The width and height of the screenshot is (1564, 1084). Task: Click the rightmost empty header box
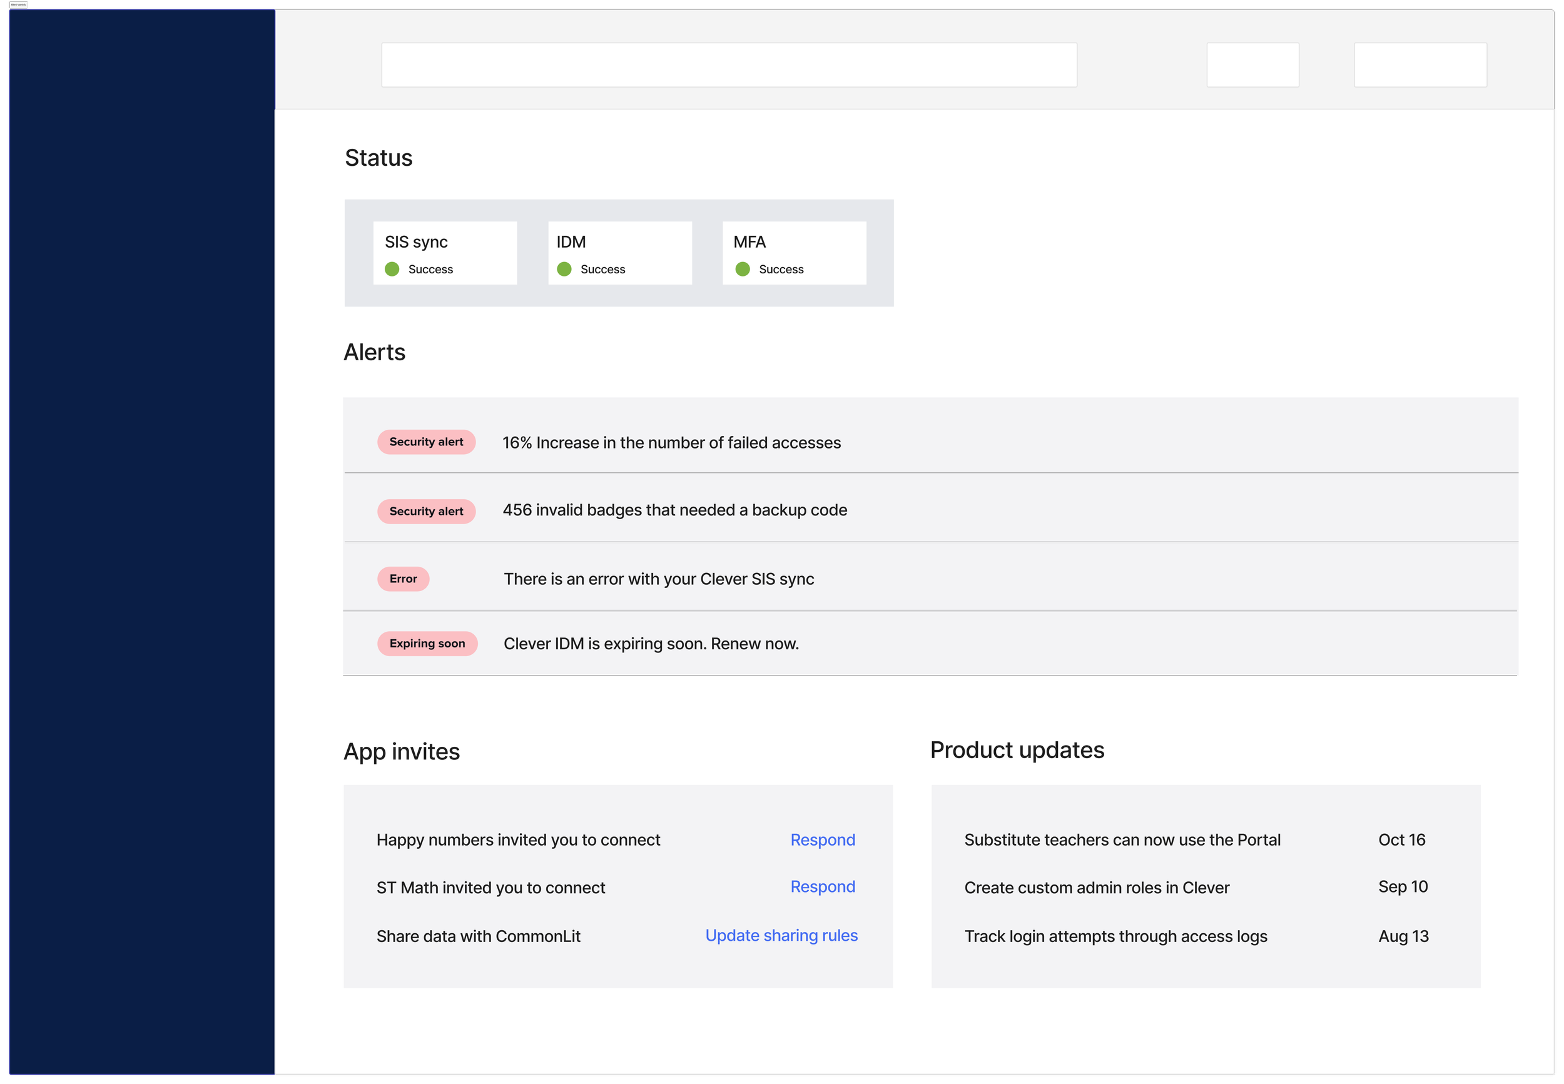tap(1420, 65)
